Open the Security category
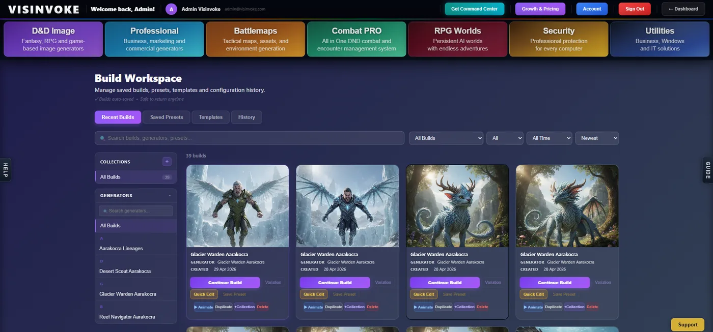Viewport: 713px width, 332px height. pos(559,39)
